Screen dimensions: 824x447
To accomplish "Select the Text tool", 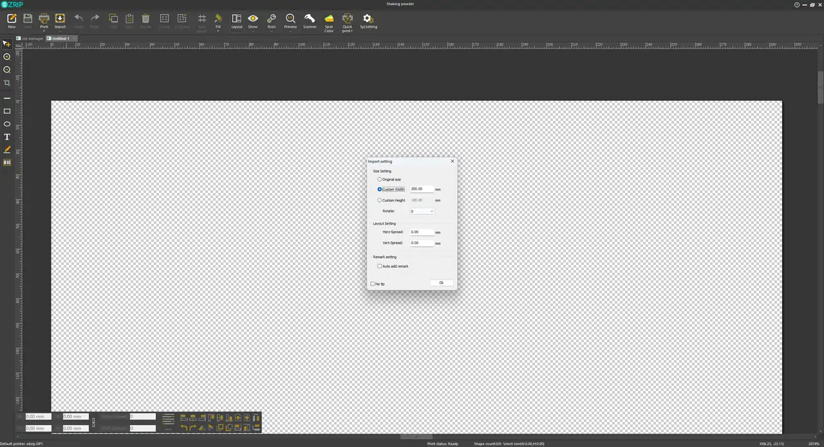I will pyautogui.click(x=7, y=137).
